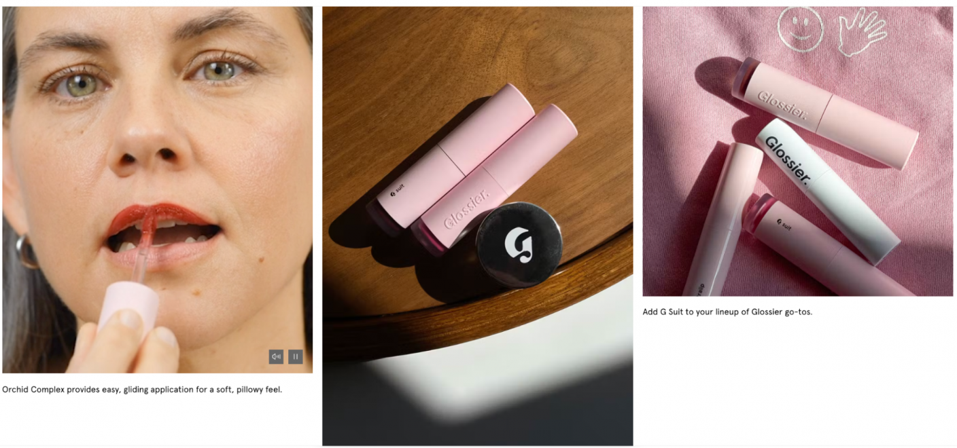Click the 'Orchid Complex provides easy' caption
Screen dimensions: 957x448
pos(142,390)
